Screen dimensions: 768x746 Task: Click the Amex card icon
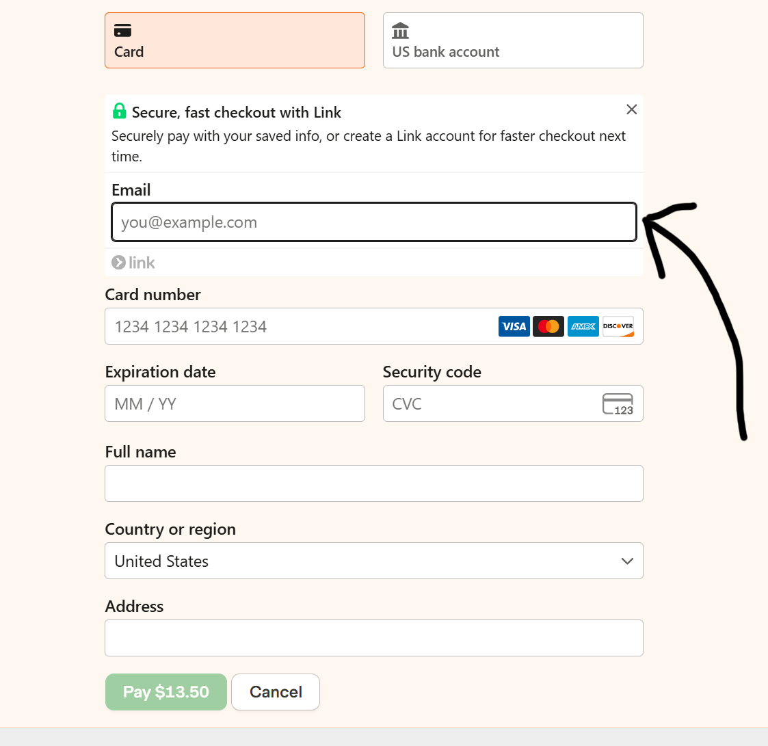[583, 326]
